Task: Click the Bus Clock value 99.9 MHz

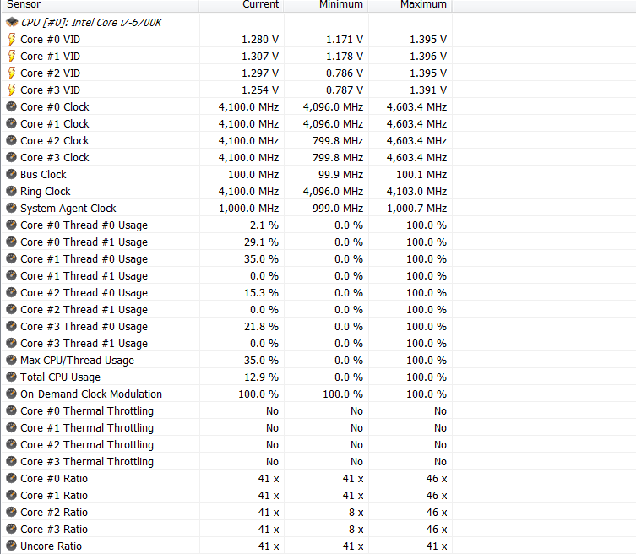Action: (340, 175)
